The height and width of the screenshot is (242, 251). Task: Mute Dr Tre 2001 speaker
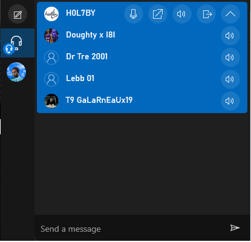click(230, 57)
